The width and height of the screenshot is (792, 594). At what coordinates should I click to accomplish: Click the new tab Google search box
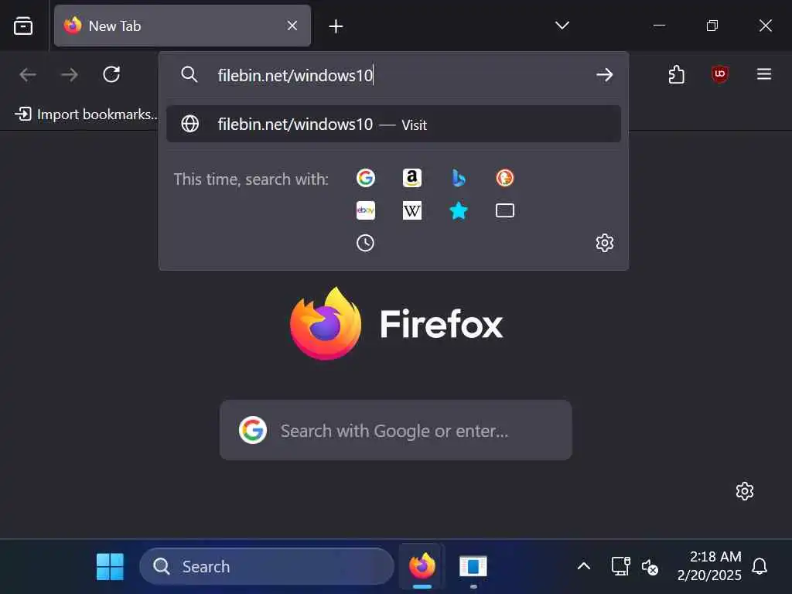[x=395, y=430]
